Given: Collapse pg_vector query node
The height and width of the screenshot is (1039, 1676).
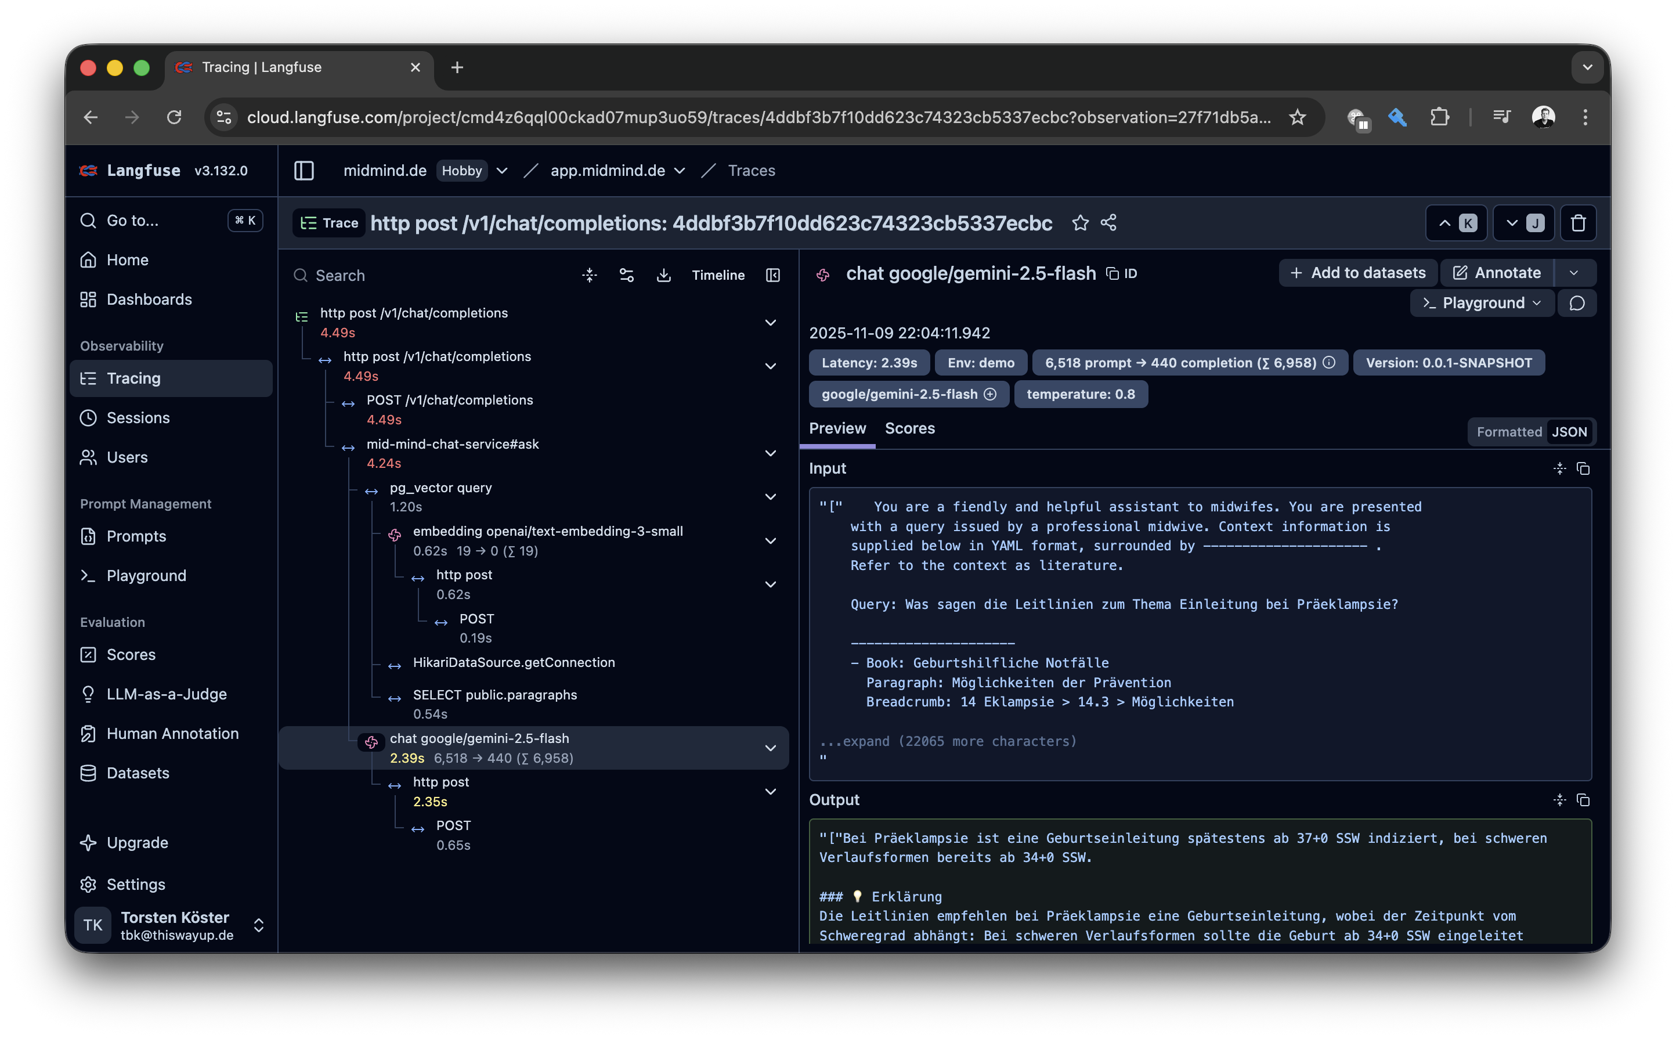Looking at the screenshot, I should (x=770, y=497).
